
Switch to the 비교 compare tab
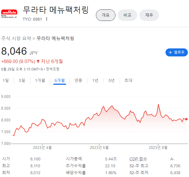click(x=127, y=15)
